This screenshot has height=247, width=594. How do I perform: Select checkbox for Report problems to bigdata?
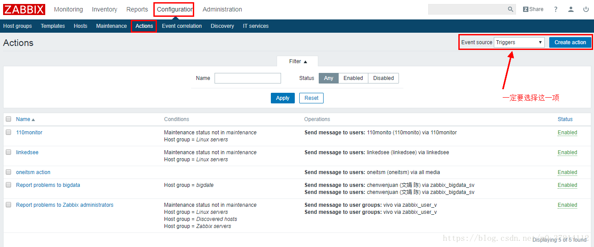(8, 185)
